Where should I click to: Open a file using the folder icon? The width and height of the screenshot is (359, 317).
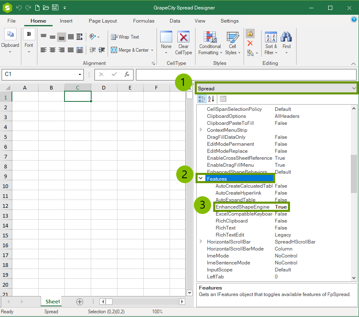[x=46, y=8]
